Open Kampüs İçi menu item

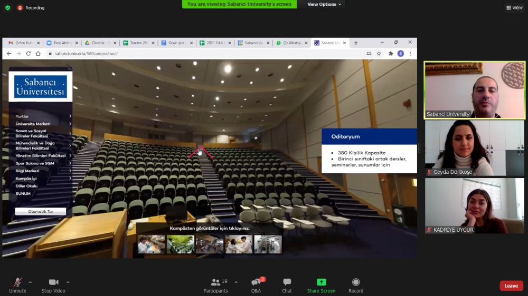pyautogui.click(x=43, y=179)
